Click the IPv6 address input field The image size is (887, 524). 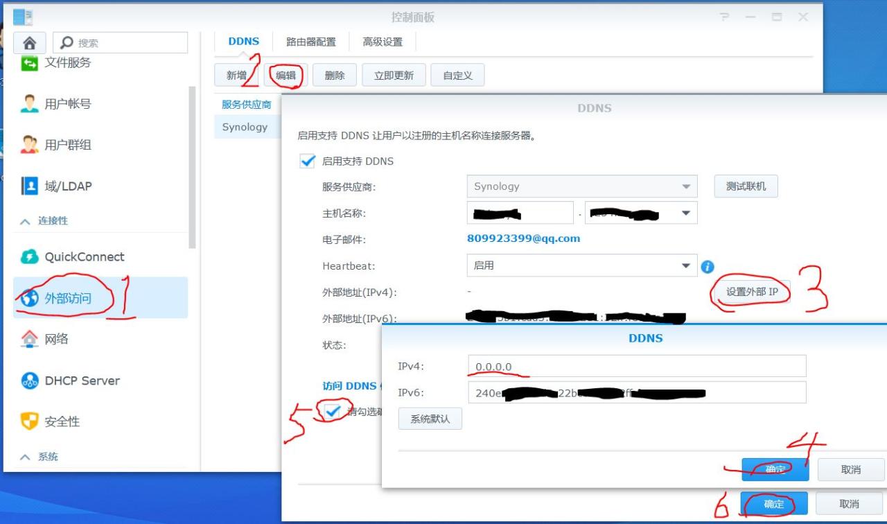pos(637,392)
